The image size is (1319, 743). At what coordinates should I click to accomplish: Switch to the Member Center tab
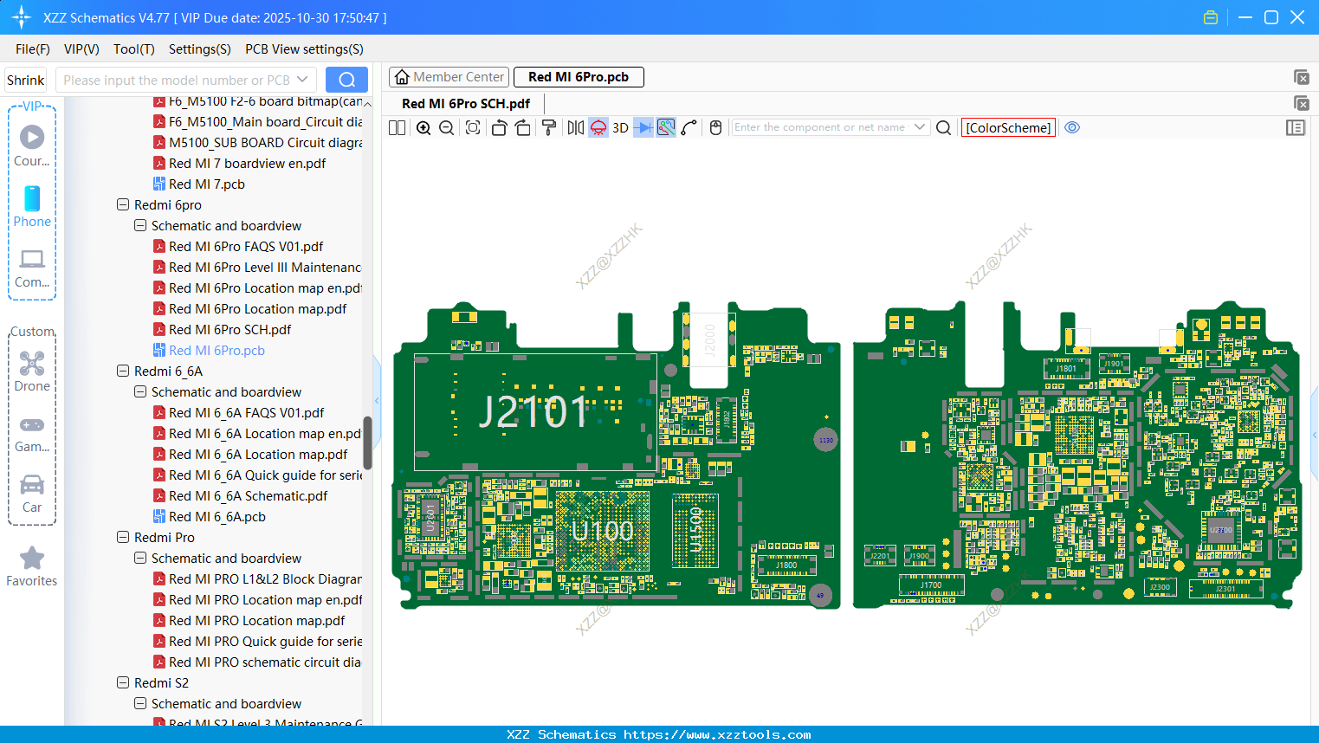click(x=449, y=77)
